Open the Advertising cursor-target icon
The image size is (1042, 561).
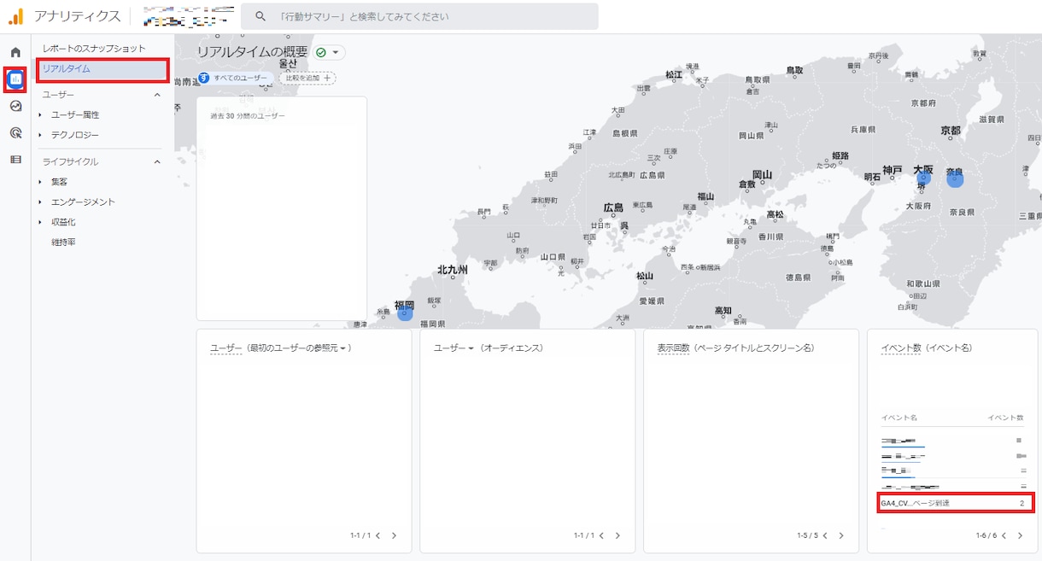15,132
